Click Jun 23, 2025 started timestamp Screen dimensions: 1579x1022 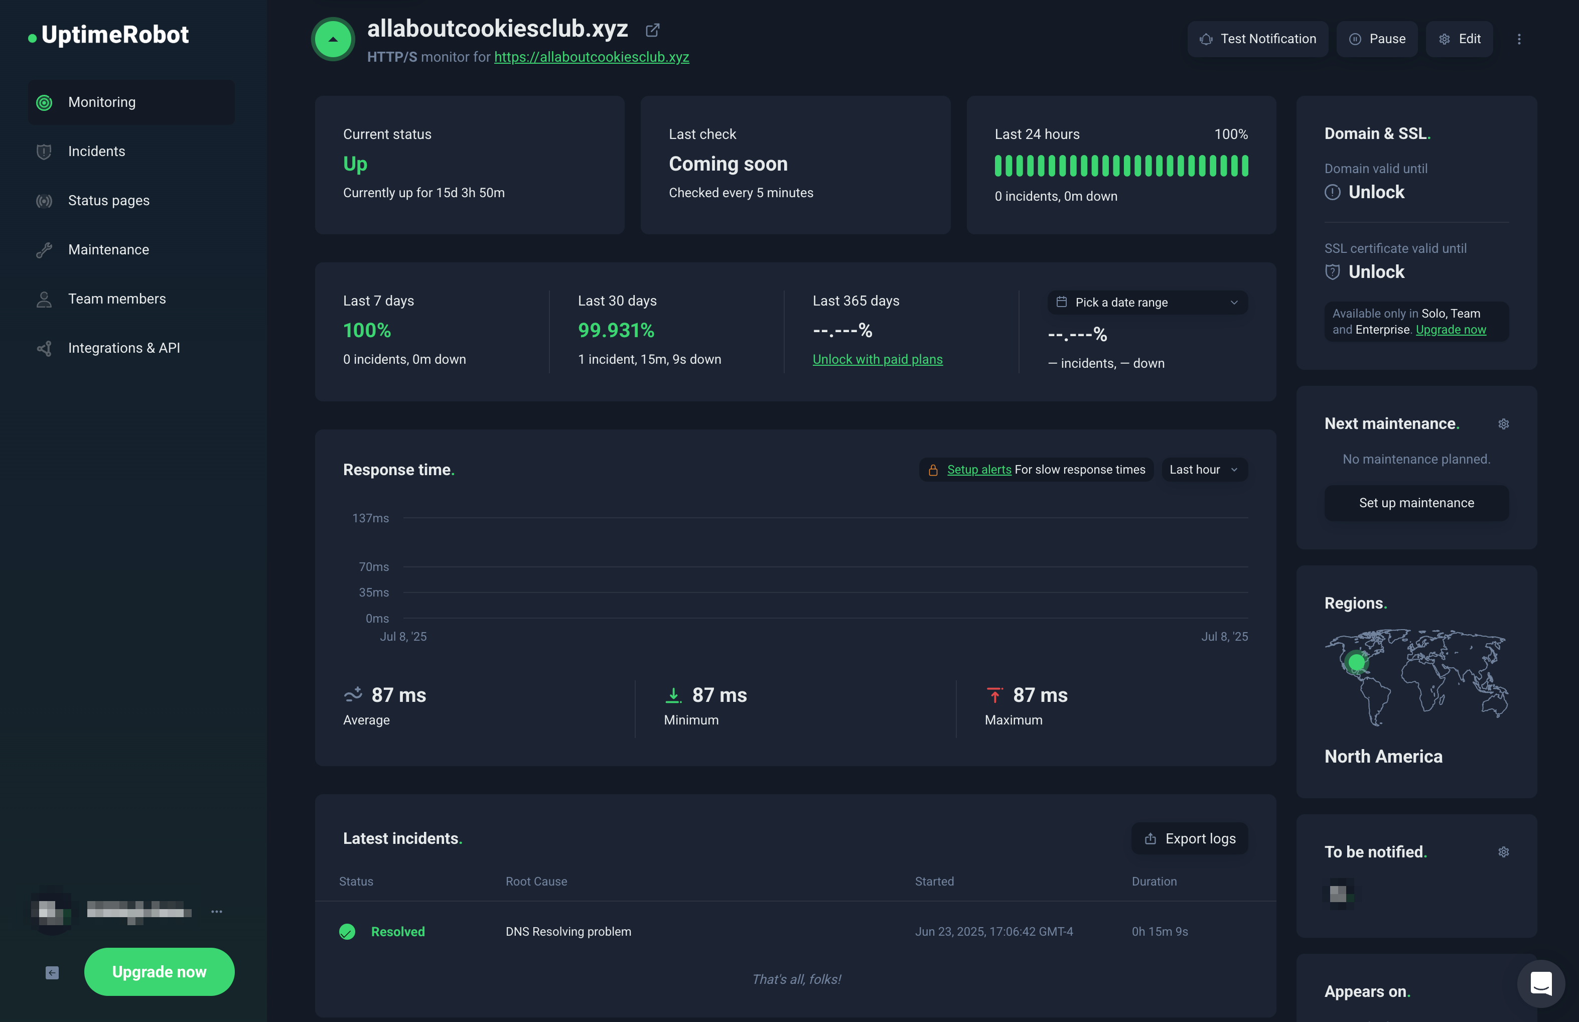click(x=993, y=931)
